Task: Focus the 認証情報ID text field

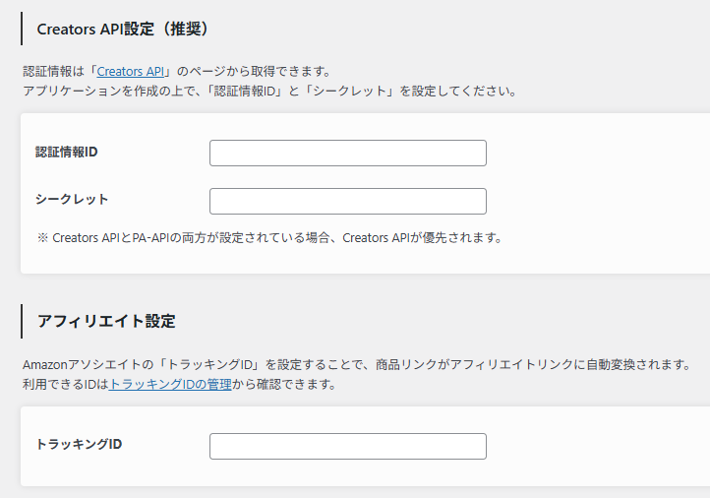Action: [347, 153]
